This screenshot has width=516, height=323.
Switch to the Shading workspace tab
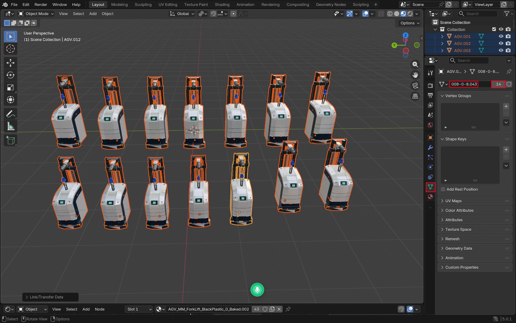222,5
